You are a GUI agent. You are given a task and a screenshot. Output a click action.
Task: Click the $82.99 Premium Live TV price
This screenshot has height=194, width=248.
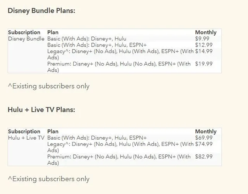pyautogui.click(x=204, y=157)
